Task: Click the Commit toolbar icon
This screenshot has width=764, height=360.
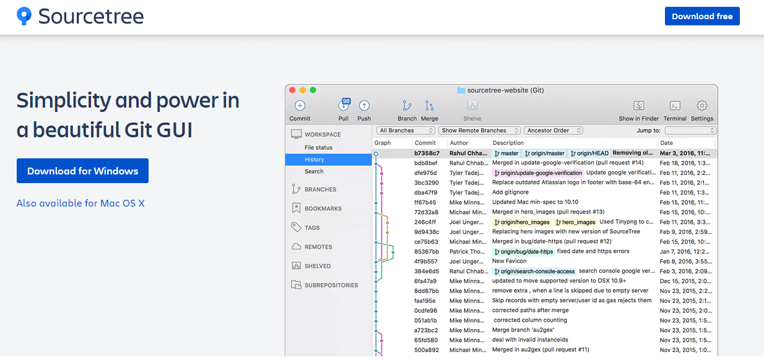Action: 300,108
